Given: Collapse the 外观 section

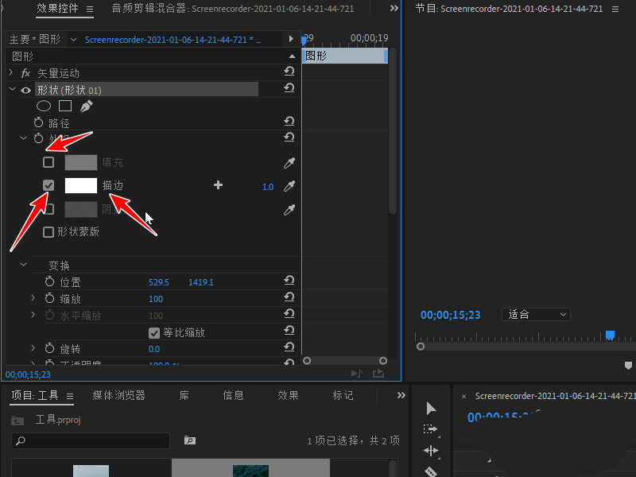Looking at the screenshot, I should (23, 137).
